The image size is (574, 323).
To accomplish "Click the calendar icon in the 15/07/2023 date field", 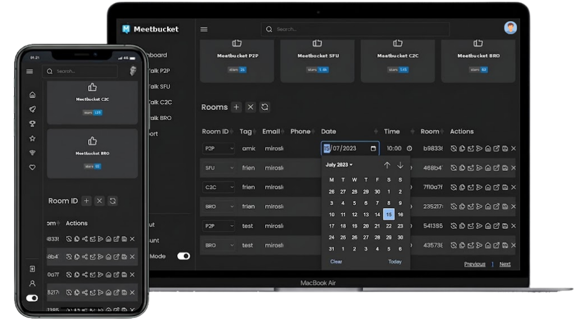I will pyautogui.click(x=373, y=148).
